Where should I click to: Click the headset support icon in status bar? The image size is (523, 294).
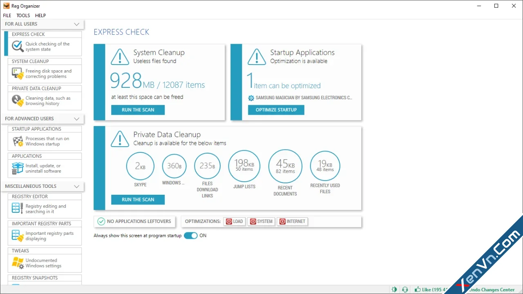pos(405,290)
